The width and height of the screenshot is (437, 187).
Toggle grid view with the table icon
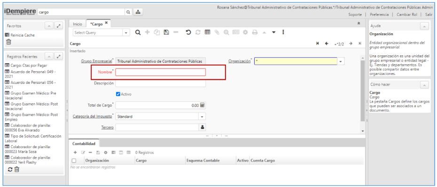coord(207,32)
